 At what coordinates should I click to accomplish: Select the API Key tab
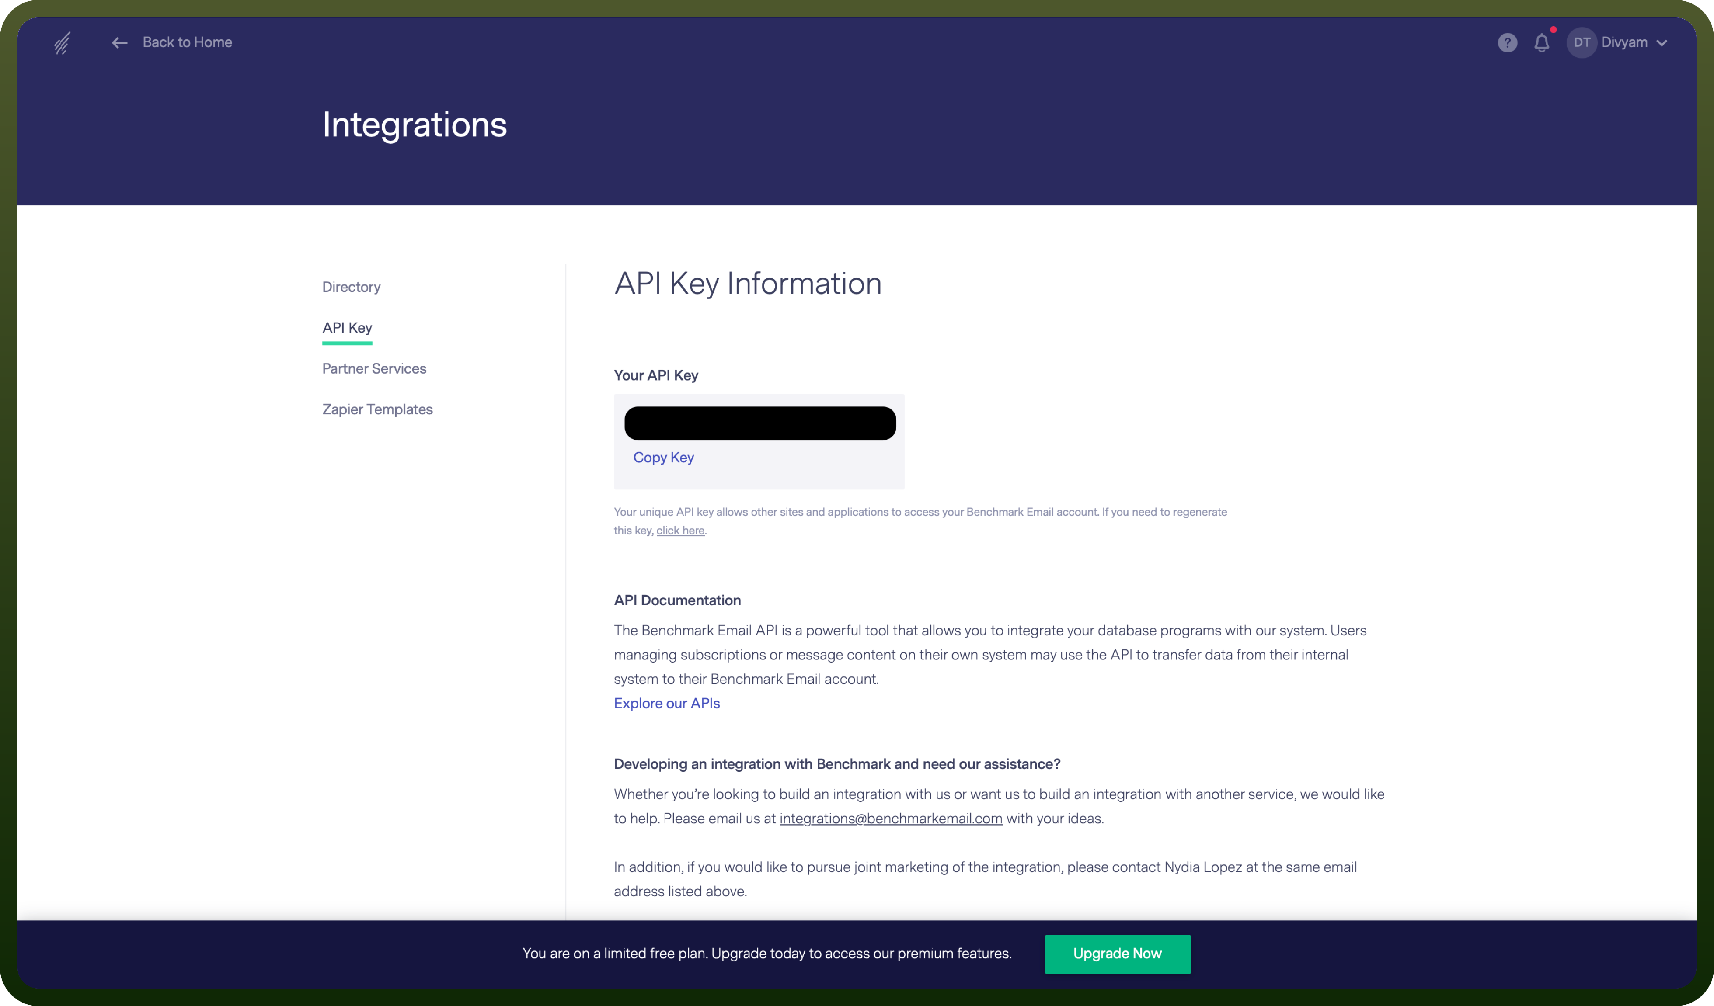(347, 328)
